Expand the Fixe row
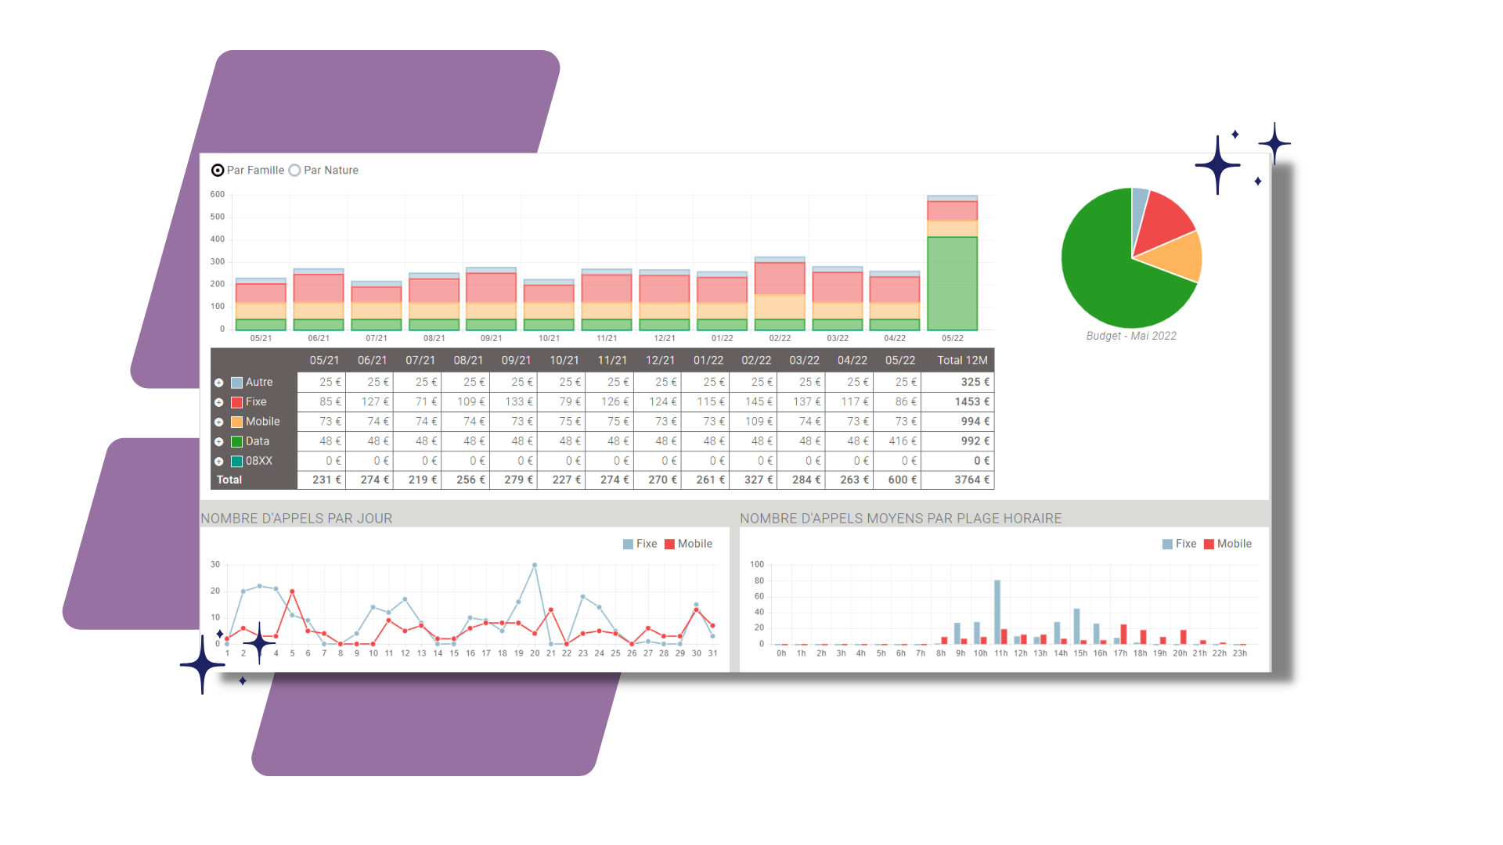This screenshot has width=1503, height=845. click(x=219, y=402)
